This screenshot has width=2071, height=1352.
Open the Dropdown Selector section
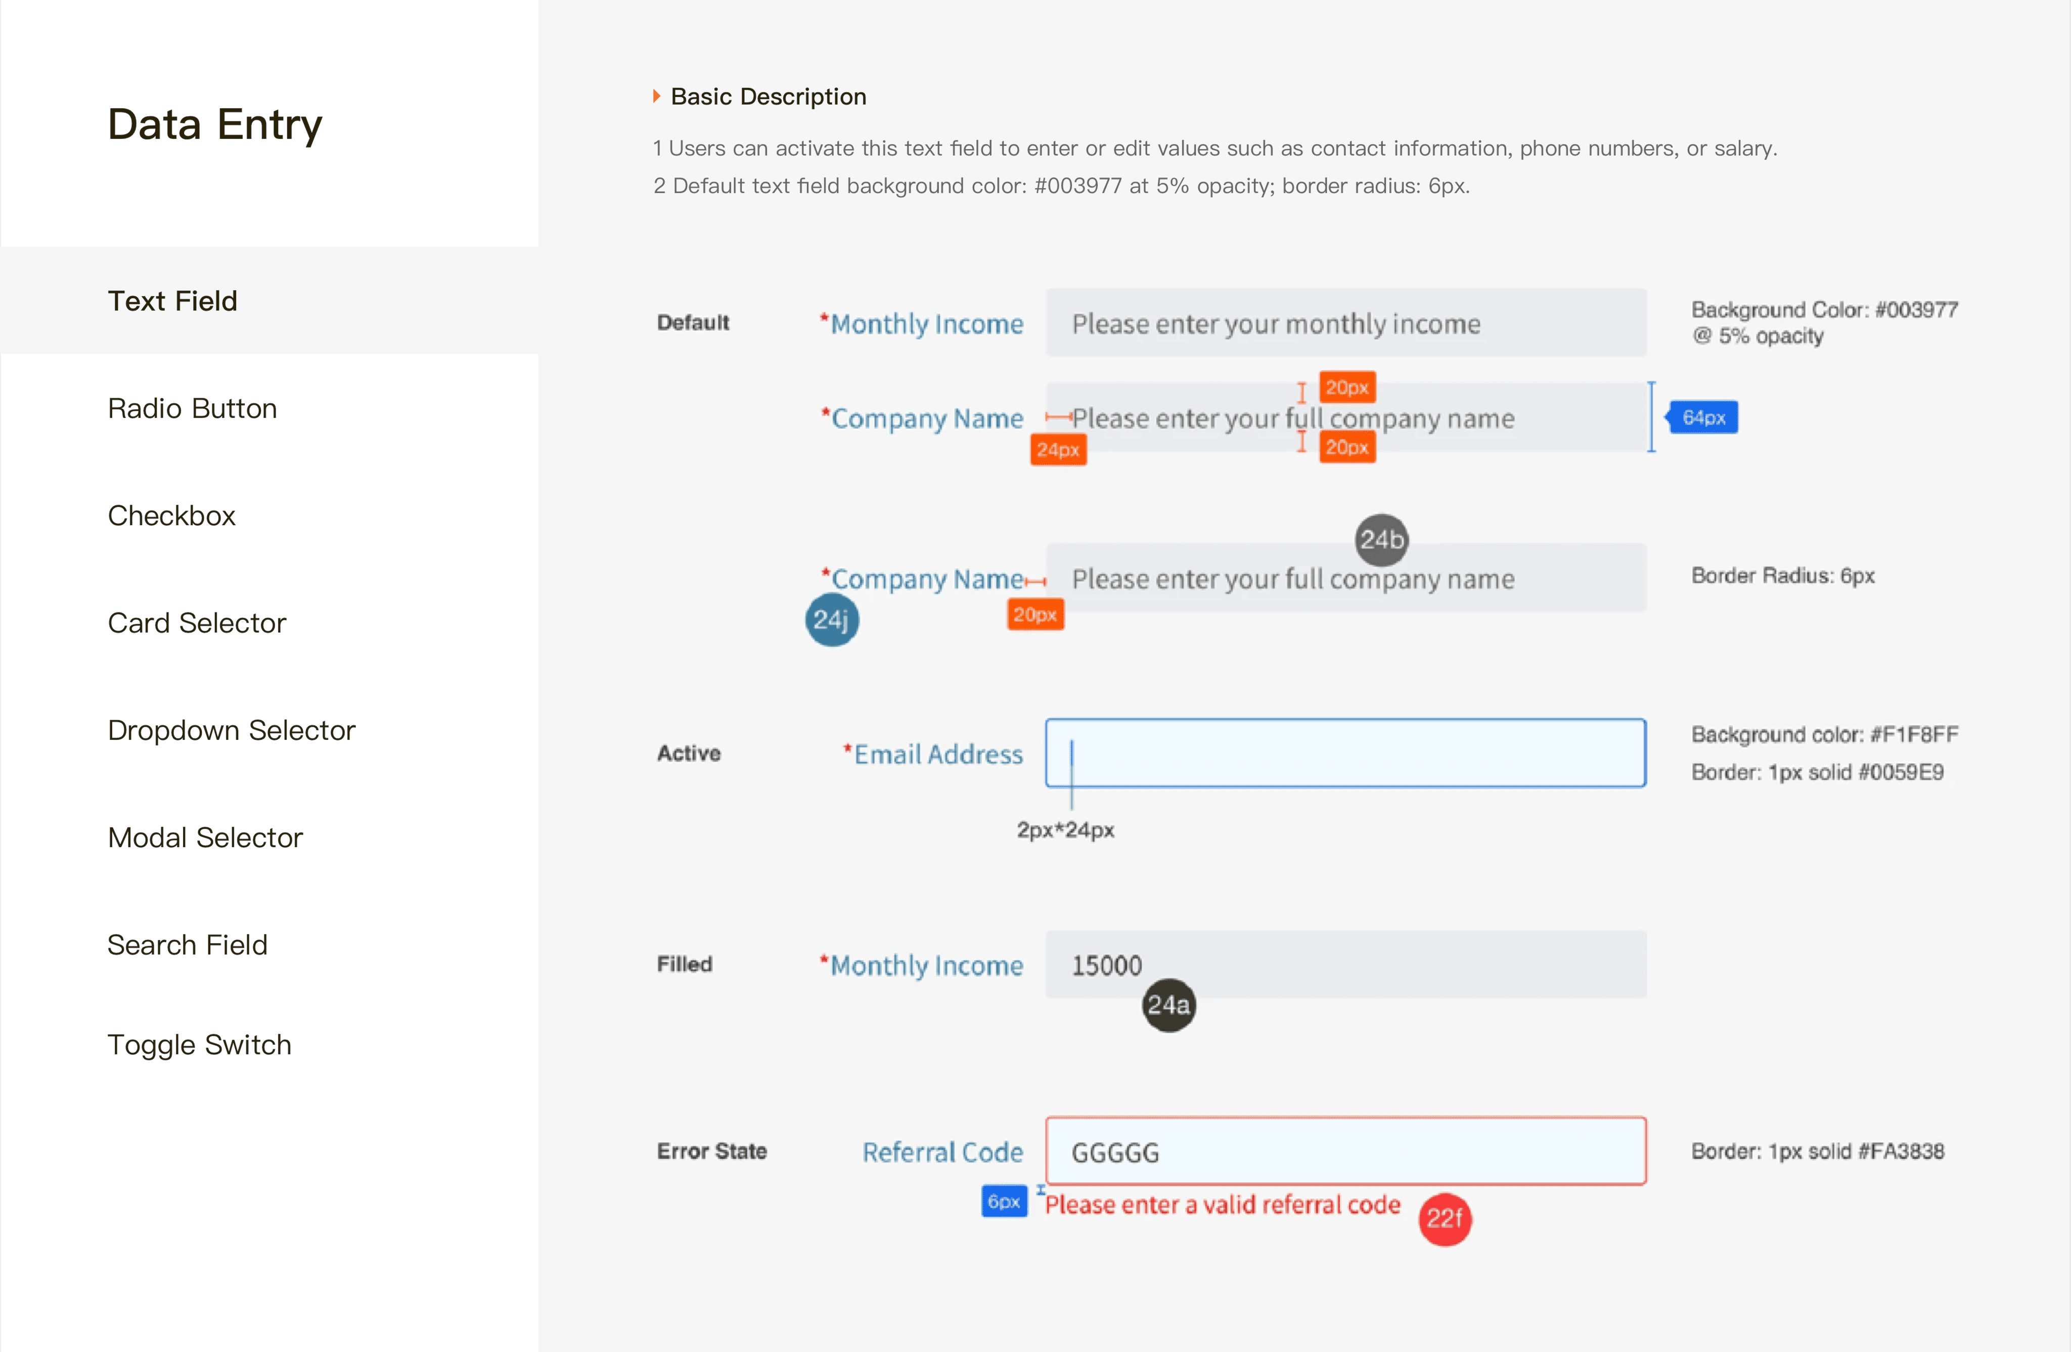tap(232, 730)
